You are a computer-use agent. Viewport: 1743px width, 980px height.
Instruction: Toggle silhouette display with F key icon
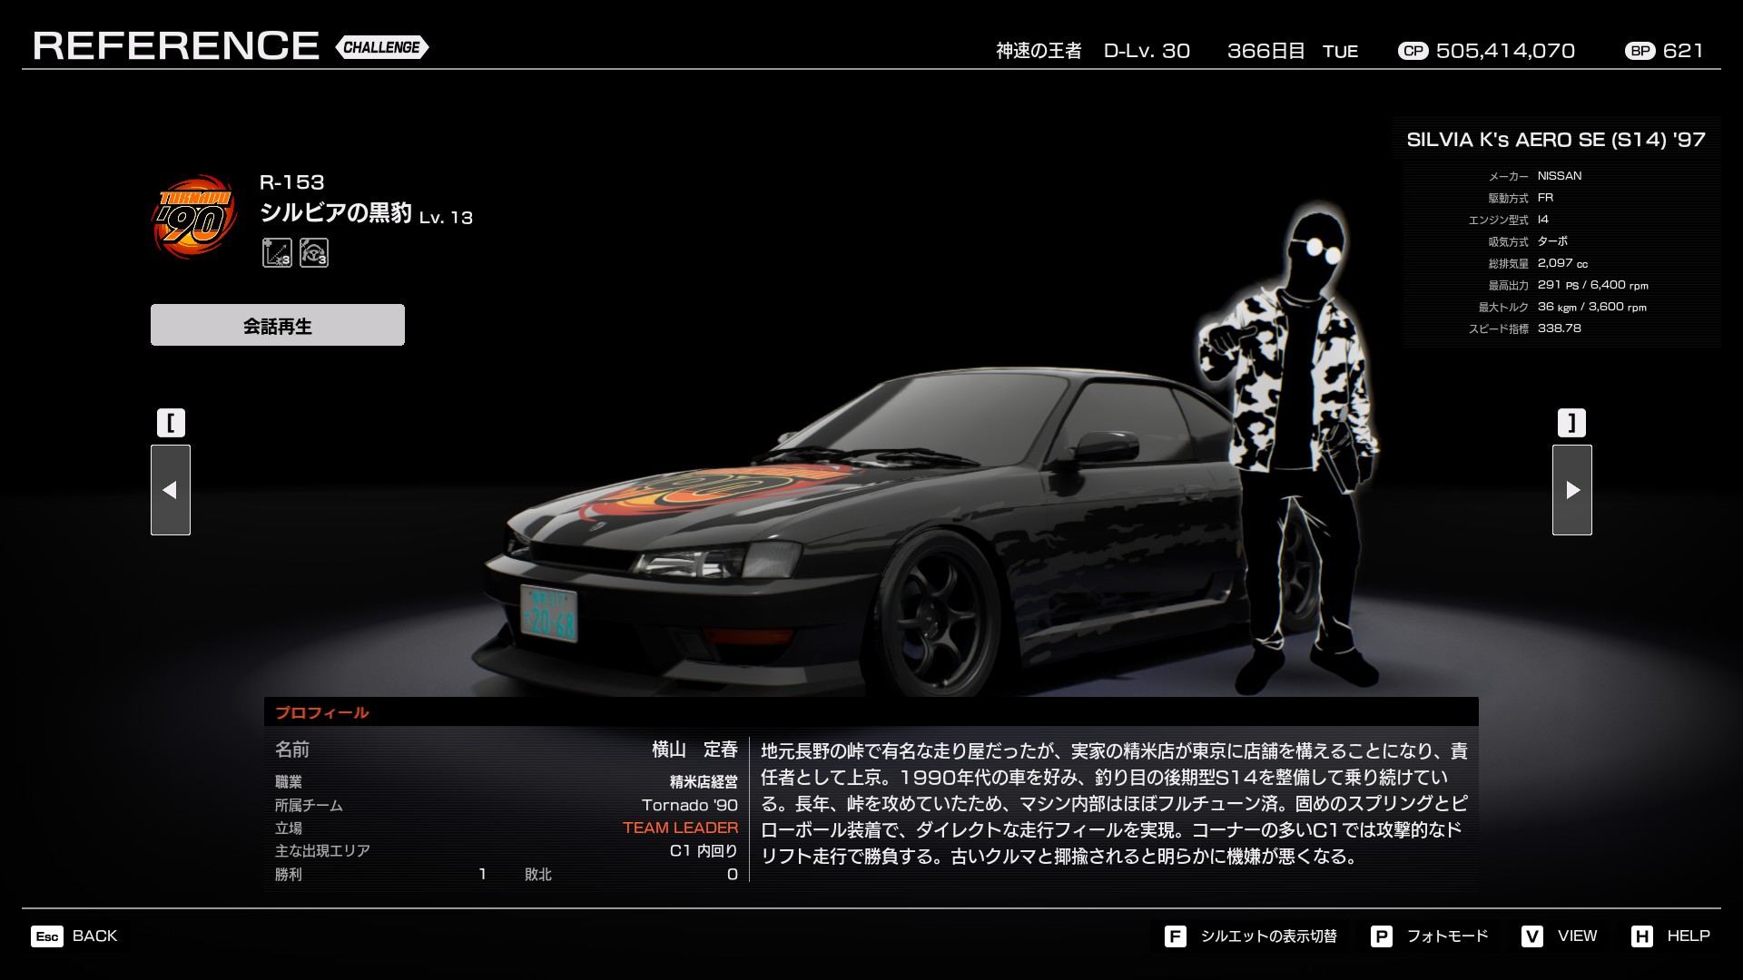1176,936
